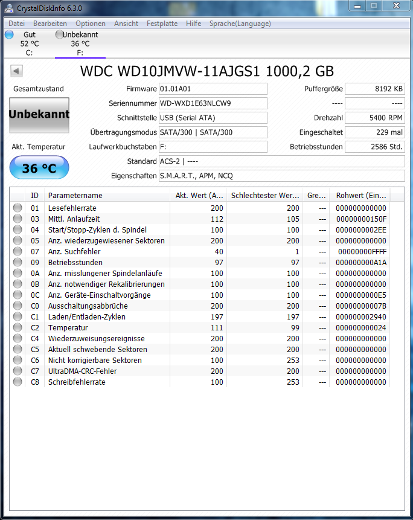The height and width of the screenshot is (520, 413).
Task: Open the Festplatte menu
Action: point(162,24)
